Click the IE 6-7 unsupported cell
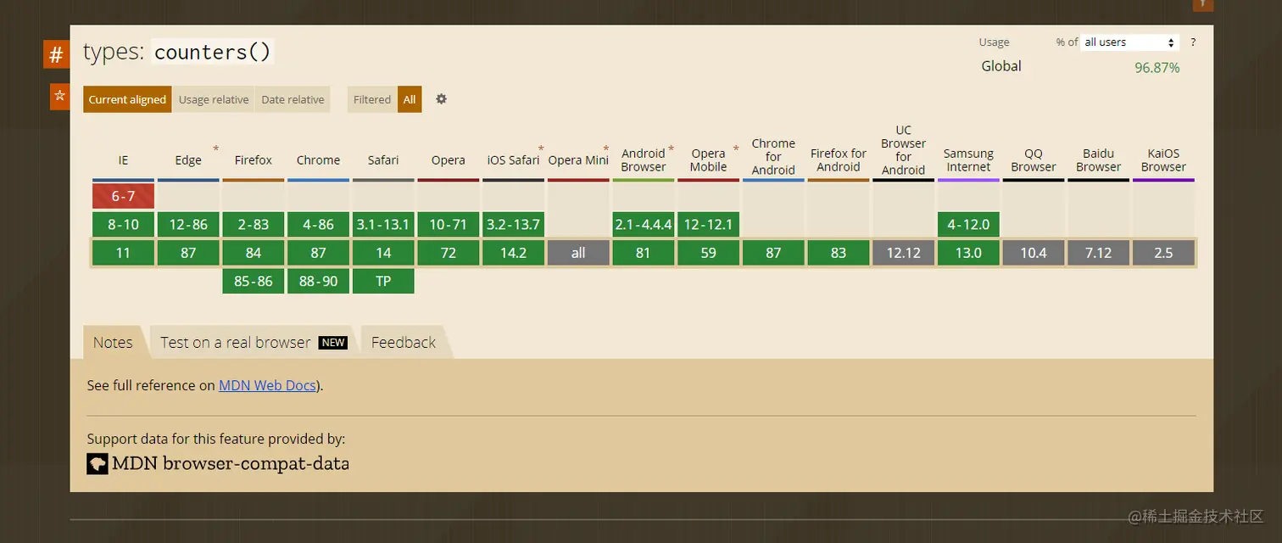This screenshot has height=543, width=1282. click(x=123, y=196)
